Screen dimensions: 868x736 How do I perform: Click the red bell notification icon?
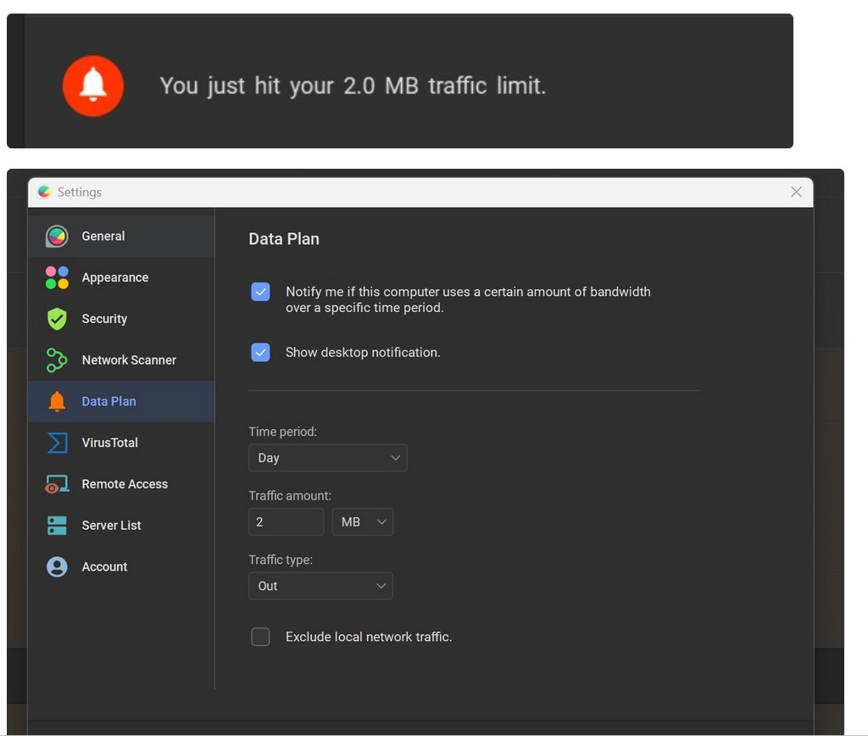coord(93,85)
